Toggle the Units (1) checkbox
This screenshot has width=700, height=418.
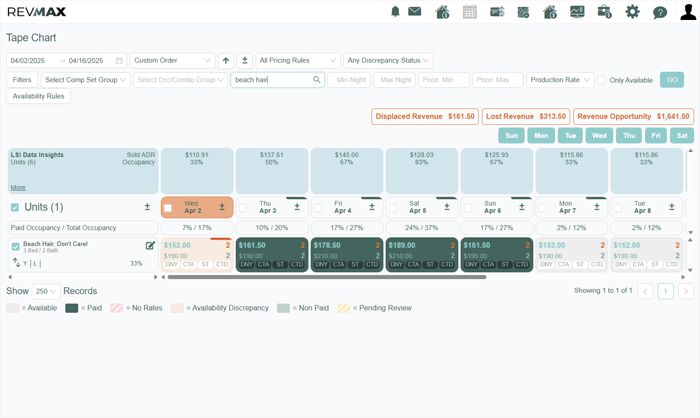(15, 207)
